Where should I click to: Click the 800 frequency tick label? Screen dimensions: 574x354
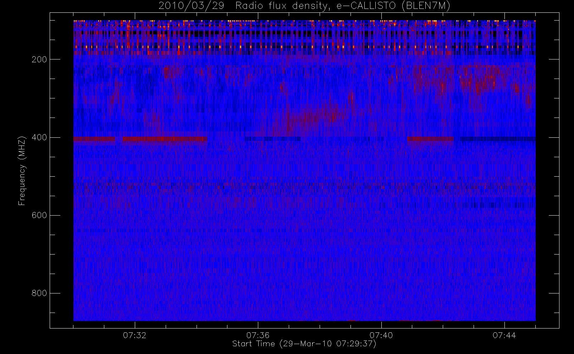click(x=39, y=293)
